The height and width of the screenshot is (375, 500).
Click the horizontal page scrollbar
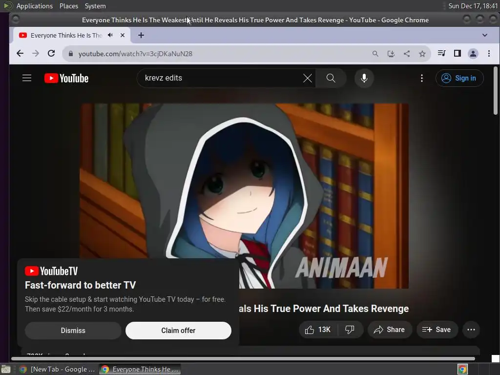243,358
